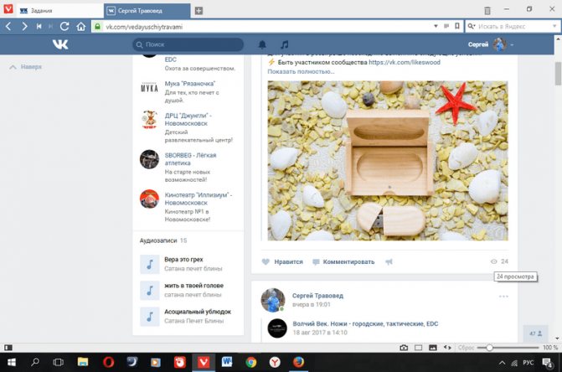Screen dimensions: 562x372
Task: Capture the page with the camera icon
Action: pos(404,348)
